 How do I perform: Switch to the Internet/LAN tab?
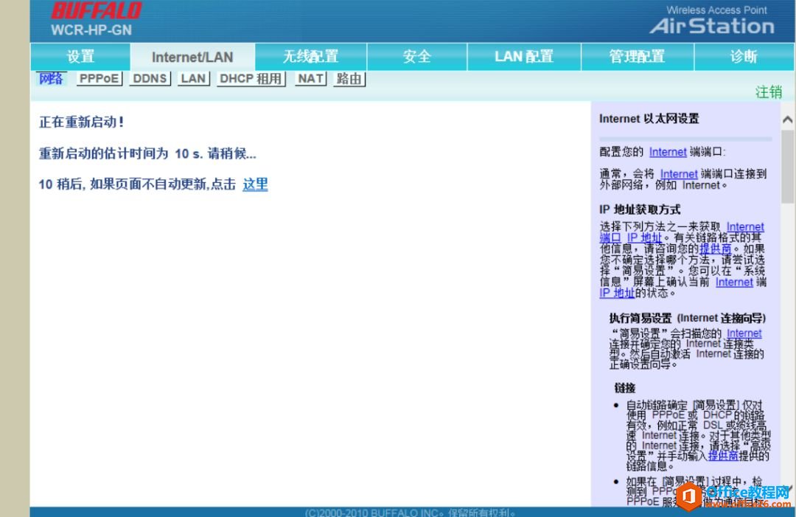192,57
